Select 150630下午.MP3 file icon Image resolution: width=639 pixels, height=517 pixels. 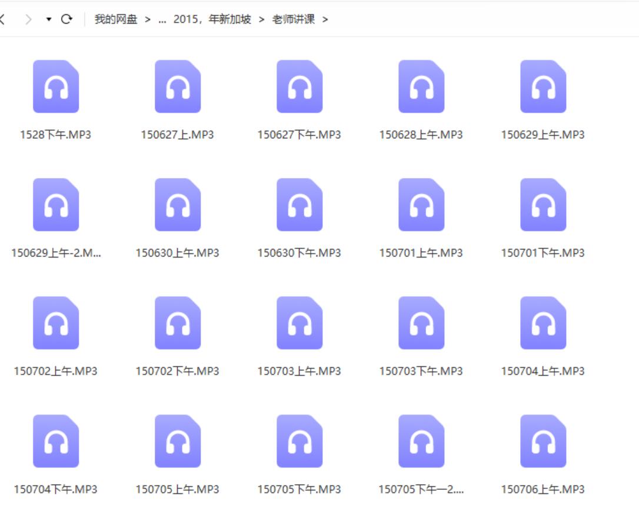tap(299, 205)
